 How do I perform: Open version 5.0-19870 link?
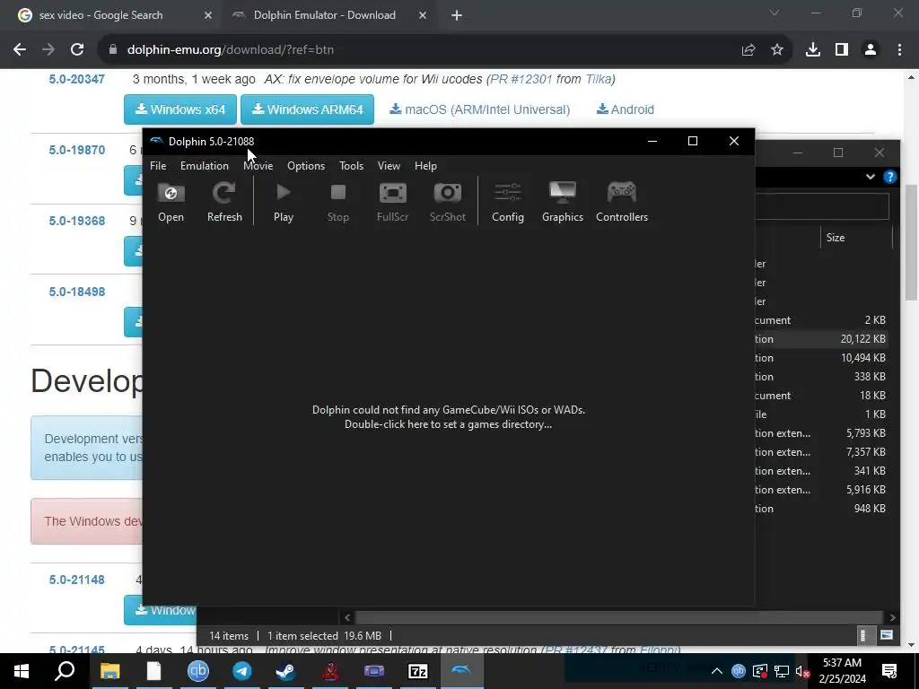coord(77,150)
